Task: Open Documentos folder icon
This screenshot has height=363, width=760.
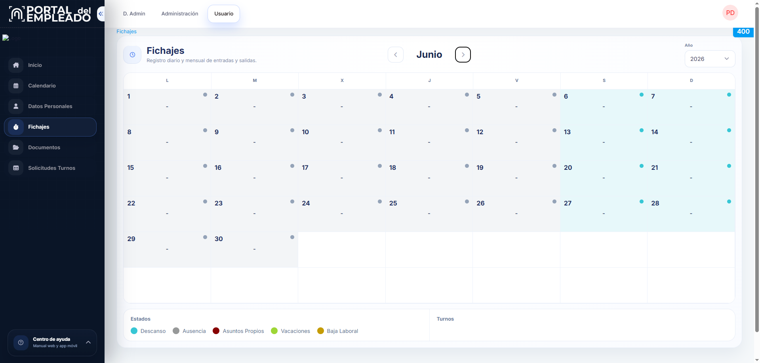Action: click(x=16, y=147)
